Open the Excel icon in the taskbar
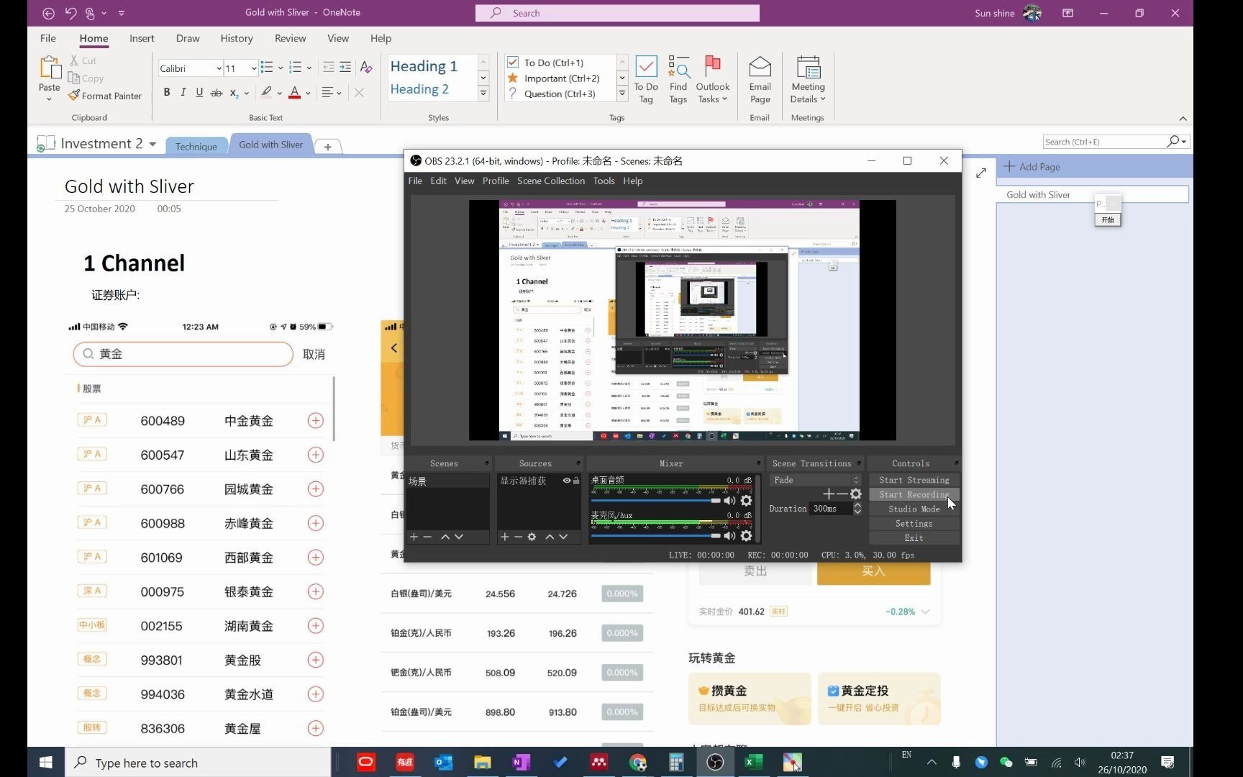The height and width of the screenshot is (777, 1243). click(x=753, y=762)
